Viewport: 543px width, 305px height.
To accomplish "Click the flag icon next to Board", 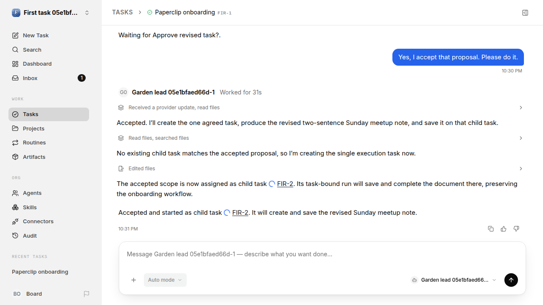I will [x=87, y=294].
